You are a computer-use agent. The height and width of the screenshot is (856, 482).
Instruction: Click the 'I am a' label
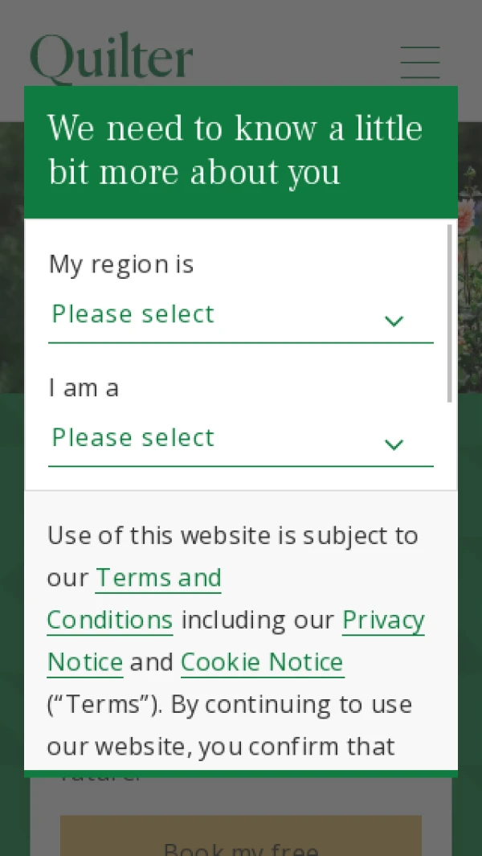[84, 388]
